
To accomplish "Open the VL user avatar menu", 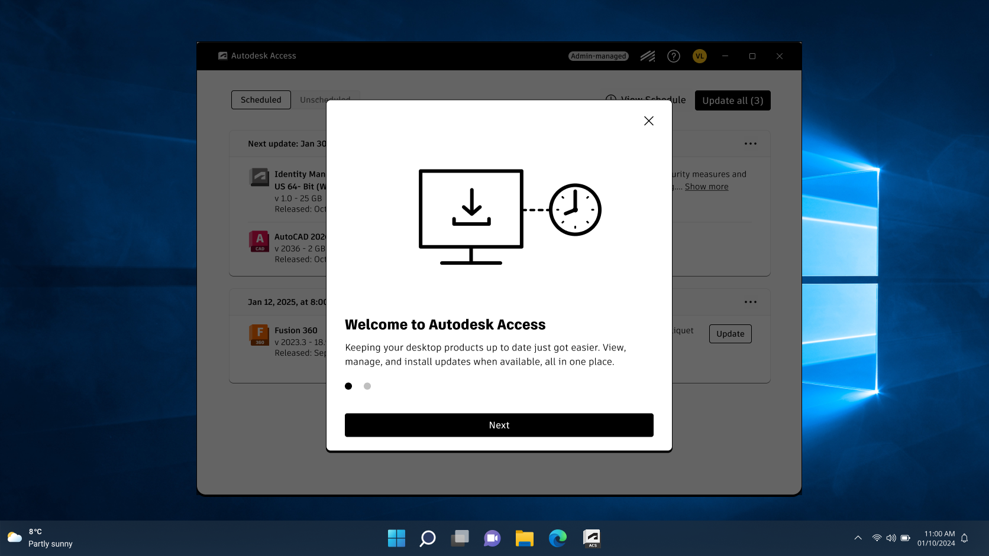I will [x=700, y=56].
